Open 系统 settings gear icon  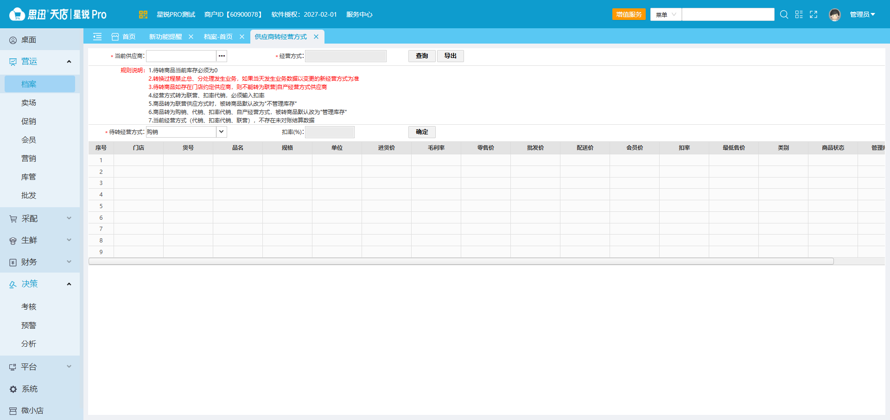coord(13,389)
